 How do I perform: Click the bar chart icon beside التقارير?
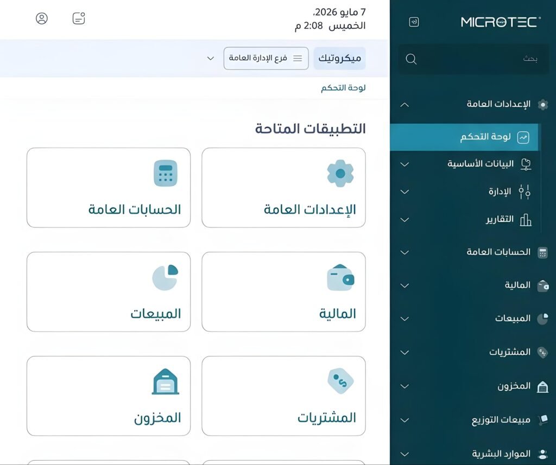click(526, 220)
